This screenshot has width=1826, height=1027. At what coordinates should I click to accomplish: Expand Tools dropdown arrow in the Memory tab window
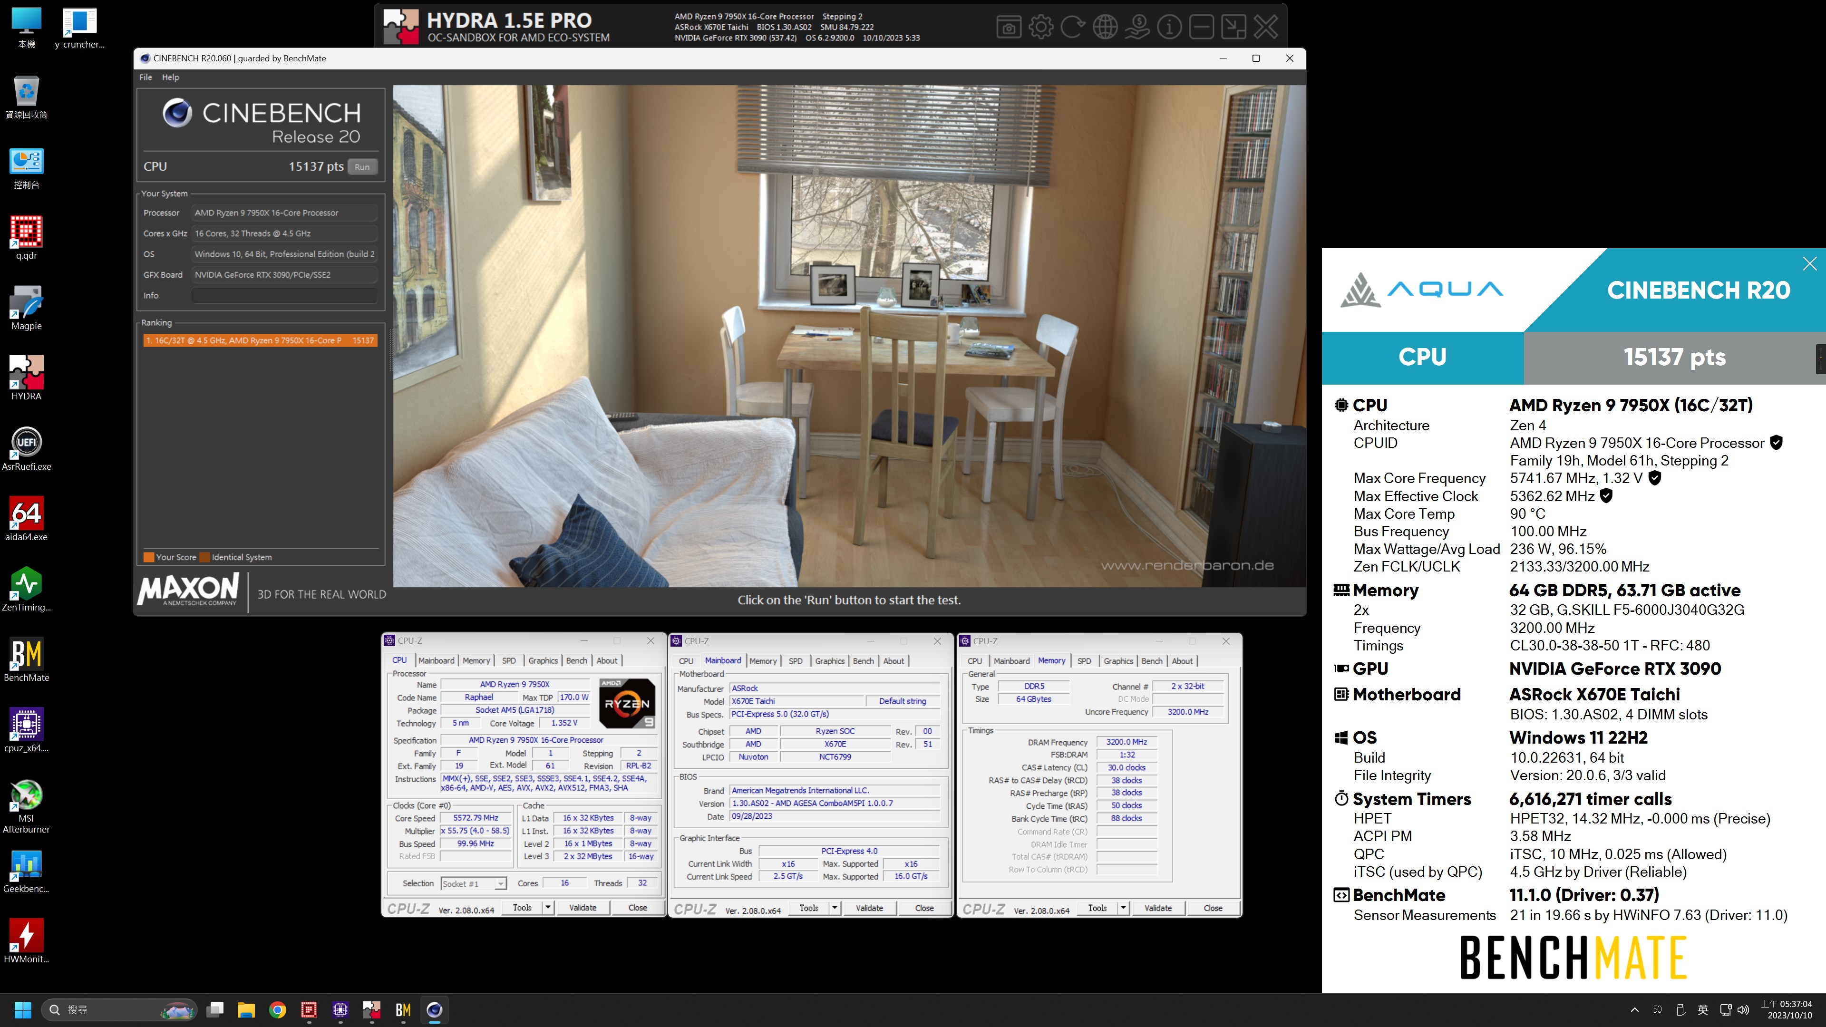(1123, 908)
